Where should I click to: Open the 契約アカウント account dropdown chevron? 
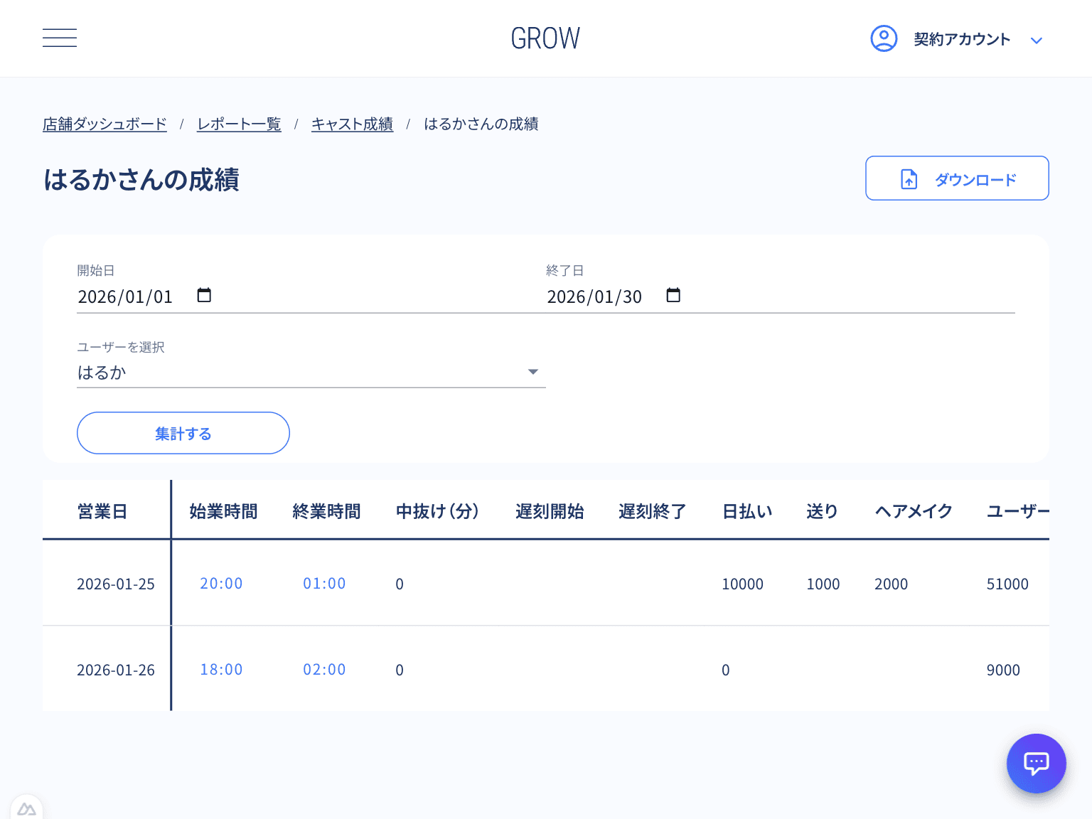pyautogui.click(x=1037, y=41)
